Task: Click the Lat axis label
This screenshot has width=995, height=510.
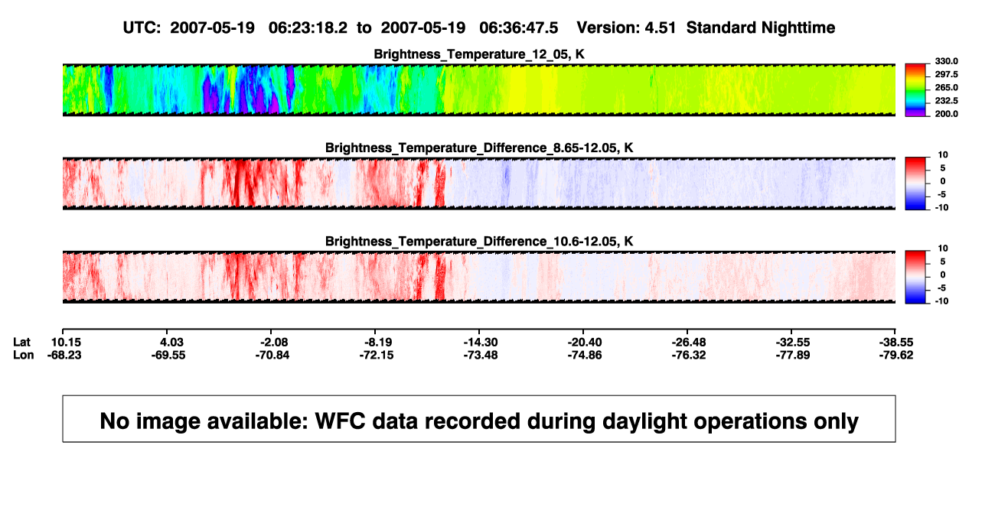Action: coord(23,342)
